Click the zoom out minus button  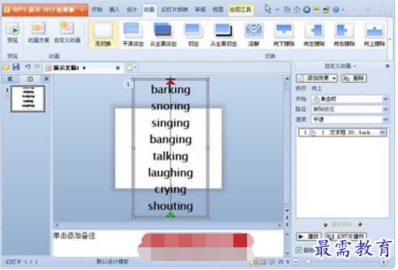click(296, 262)
